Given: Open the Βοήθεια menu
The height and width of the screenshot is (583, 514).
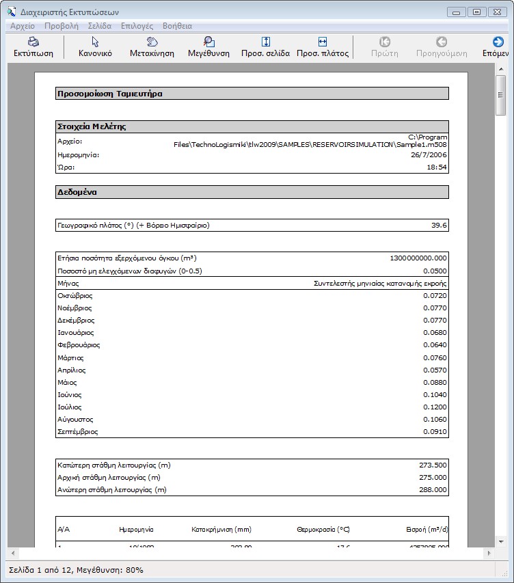Looking at the screenshot, I should coord(177,26).
